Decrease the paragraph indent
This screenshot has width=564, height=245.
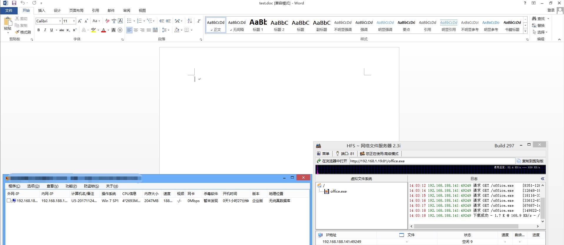(x=161, y=21)
